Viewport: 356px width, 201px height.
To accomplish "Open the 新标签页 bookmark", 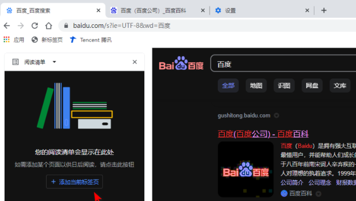I will click(47, 40).
